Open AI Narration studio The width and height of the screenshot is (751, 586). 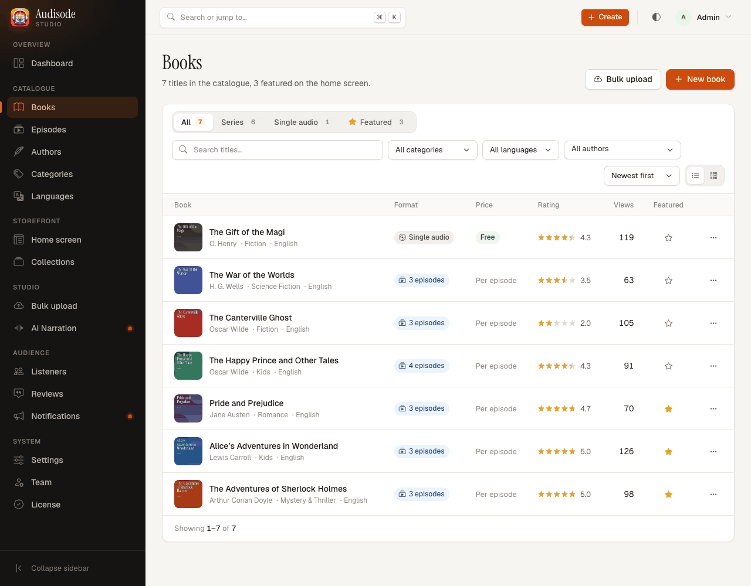pyautogui.click(x=73, y=328)
